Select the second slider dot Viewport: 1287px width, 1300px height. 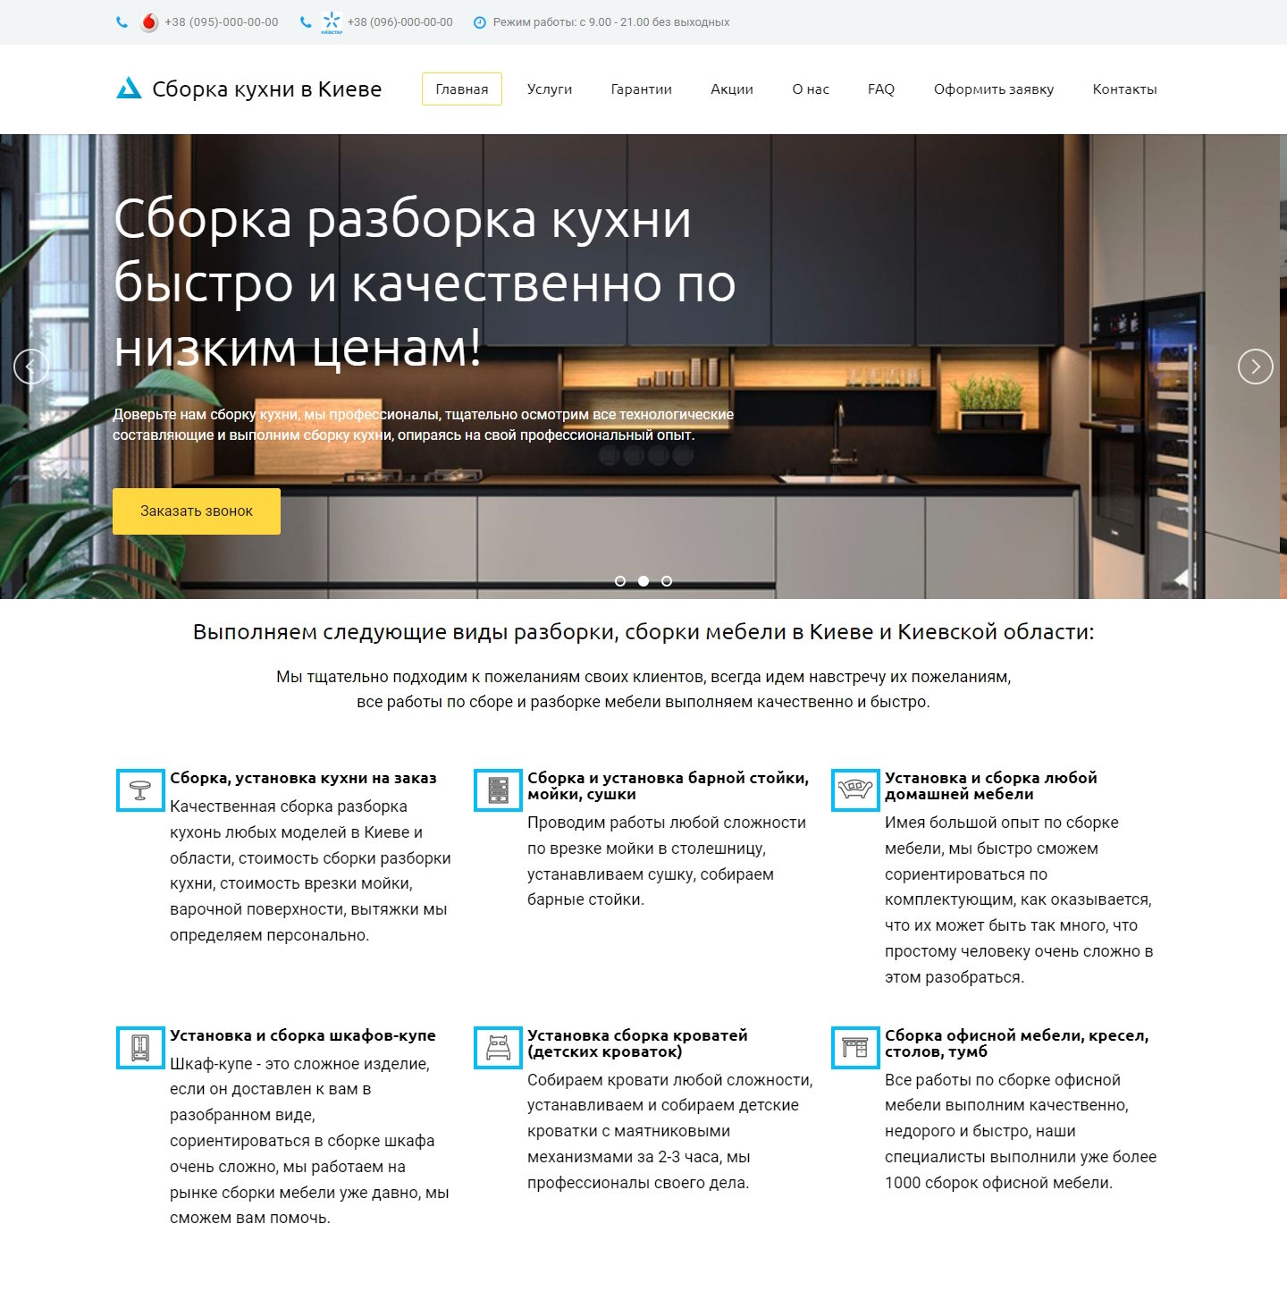(x=643, y=581)
